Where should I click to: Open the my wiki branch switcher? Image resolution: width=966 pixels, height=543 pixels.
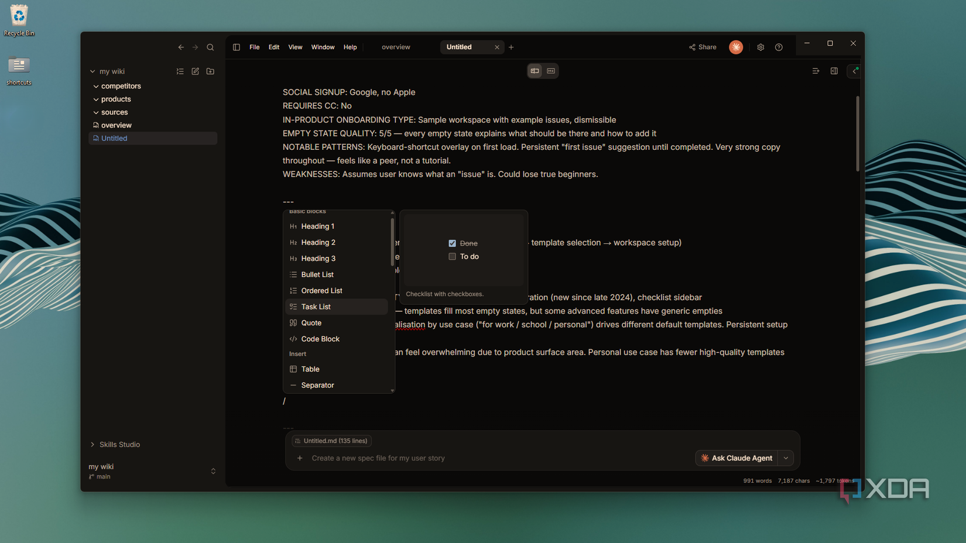coord(213,471)
